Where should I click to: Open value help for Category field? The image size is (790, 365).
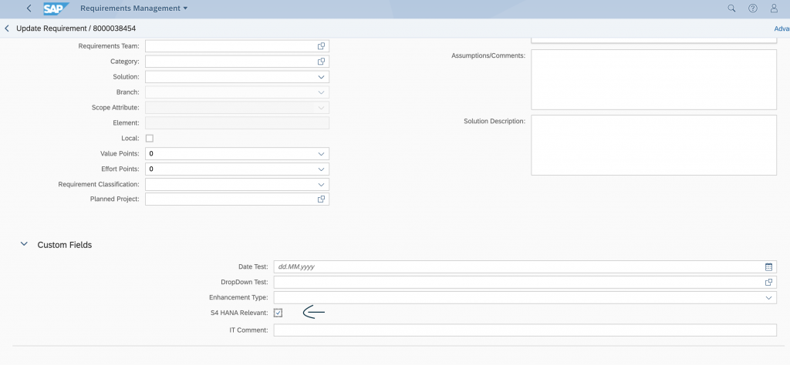pos(321,62)
